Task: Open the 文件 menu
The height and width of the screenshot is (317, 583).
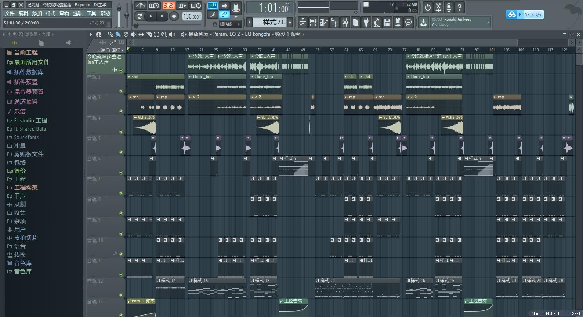Action: point(9,13)
